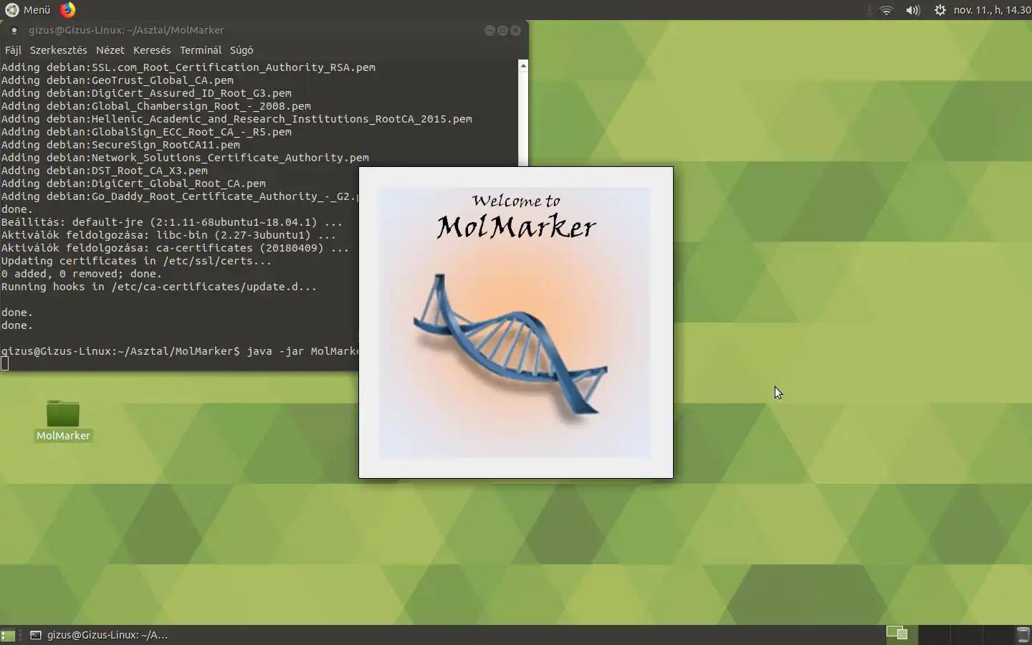The height and width of the screenshot is (645, 1032).
Task: Maximize the terminal window
Action: pyautogui.click(x=502, y=30)
